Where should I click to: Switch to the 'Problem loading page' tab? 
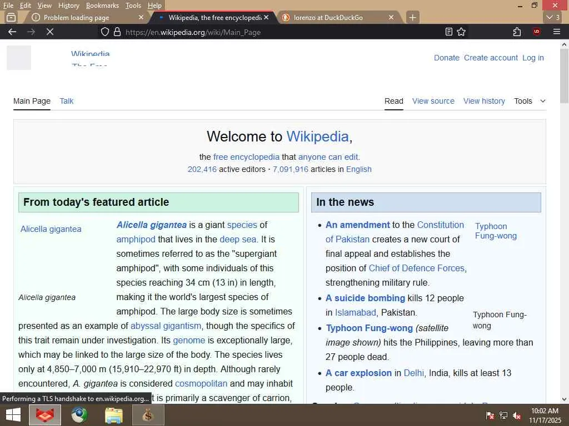(76, 17)
